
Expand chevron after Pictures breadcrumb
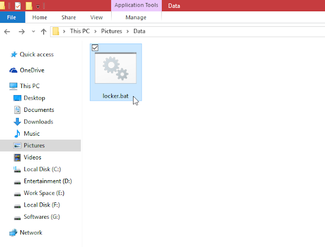[x=127, y=31]
